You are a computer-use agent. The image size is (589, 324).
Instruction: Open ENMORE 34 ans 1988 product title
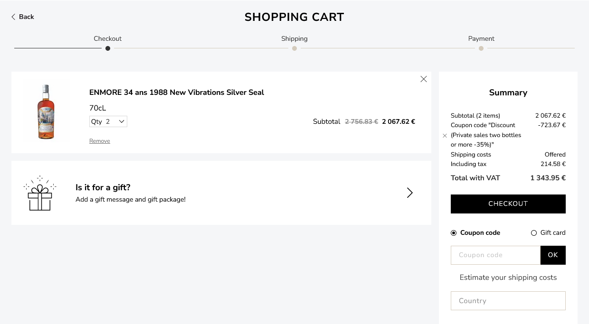pyautogui.click(x=177, y=93)
